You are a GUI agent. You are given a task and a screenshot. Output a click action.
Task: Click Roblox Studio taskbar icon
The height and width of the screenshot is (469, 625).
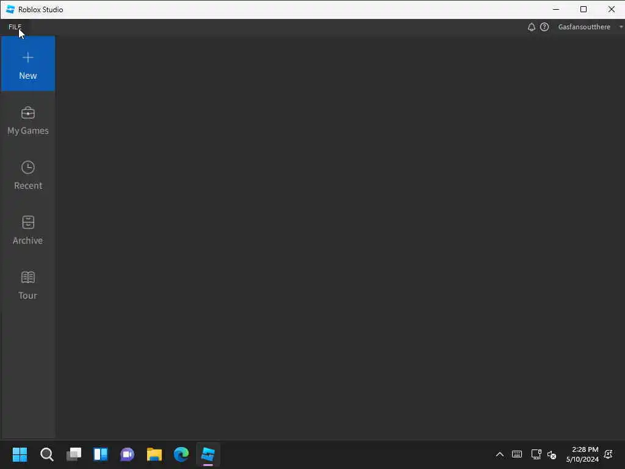point(208,454)
